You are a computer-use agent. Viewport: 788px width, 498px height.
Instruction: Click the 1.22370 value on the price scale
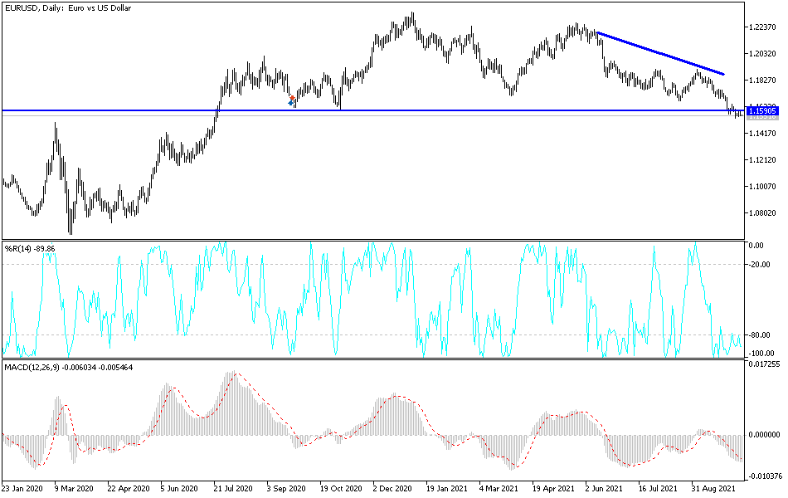point(761,26)
